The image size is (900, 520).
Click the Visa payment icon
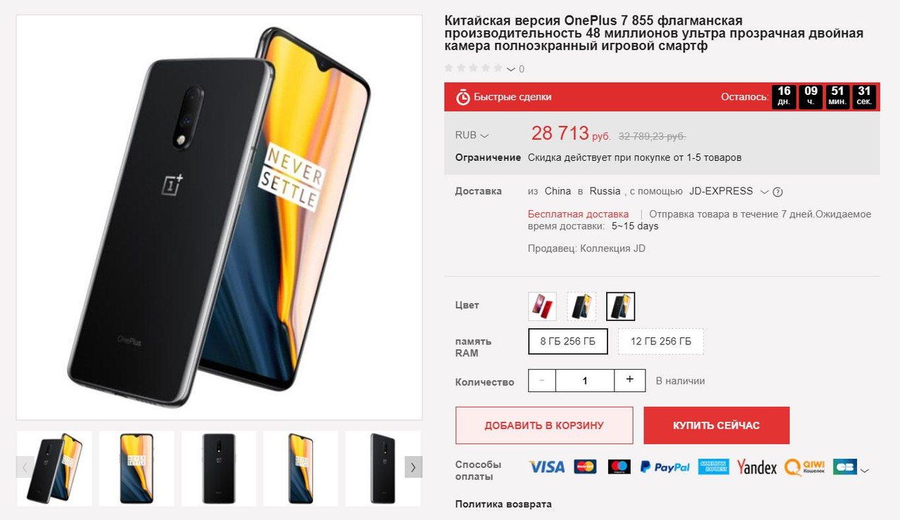tap(546, 467)
